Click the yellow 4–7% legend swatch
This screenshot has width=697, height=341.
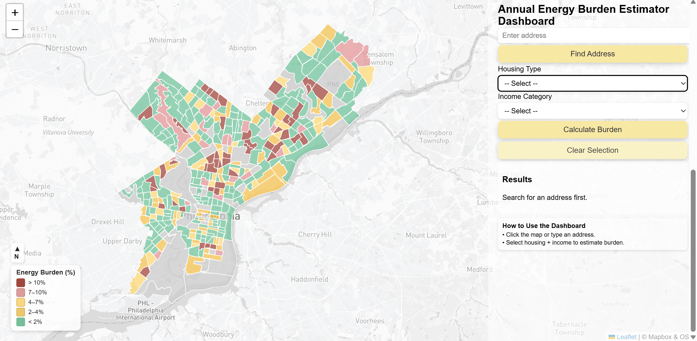coord(21,302)
